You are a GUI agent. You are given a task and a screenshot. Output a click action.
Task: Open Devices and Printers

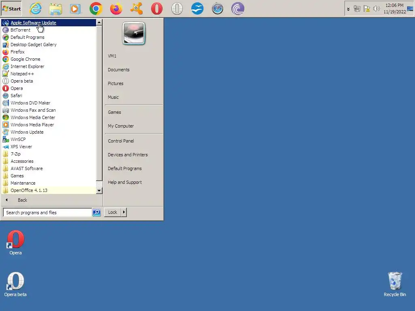tap(134, 155)
